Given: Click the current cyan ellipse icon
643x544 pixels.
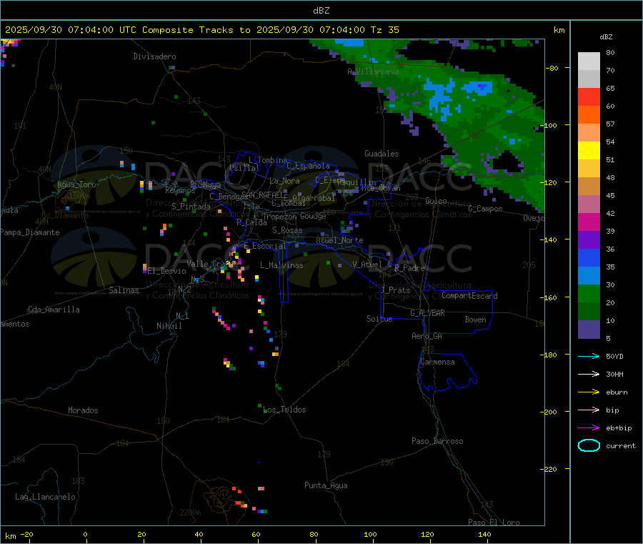Looking at the screenshot, I should [589, 445].
